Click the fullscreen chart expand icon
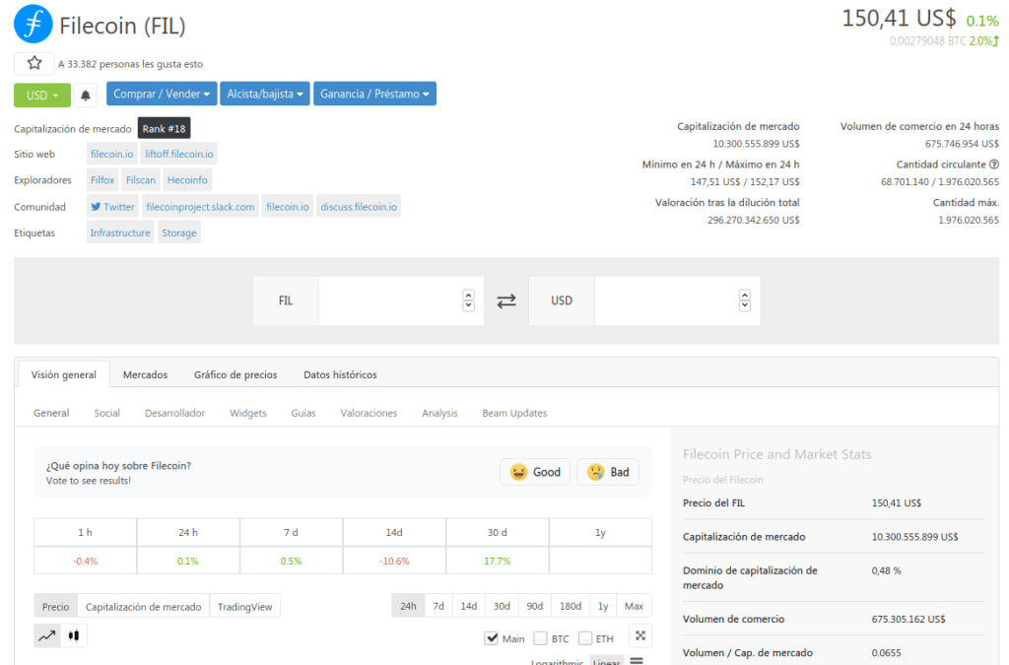 639,636
